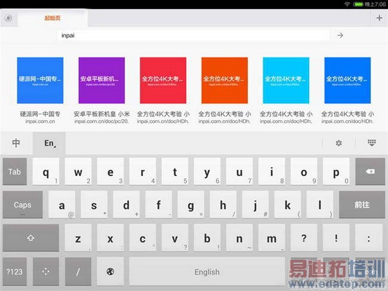Tap the go arrow beside the address bar

(x=340, y=36)
